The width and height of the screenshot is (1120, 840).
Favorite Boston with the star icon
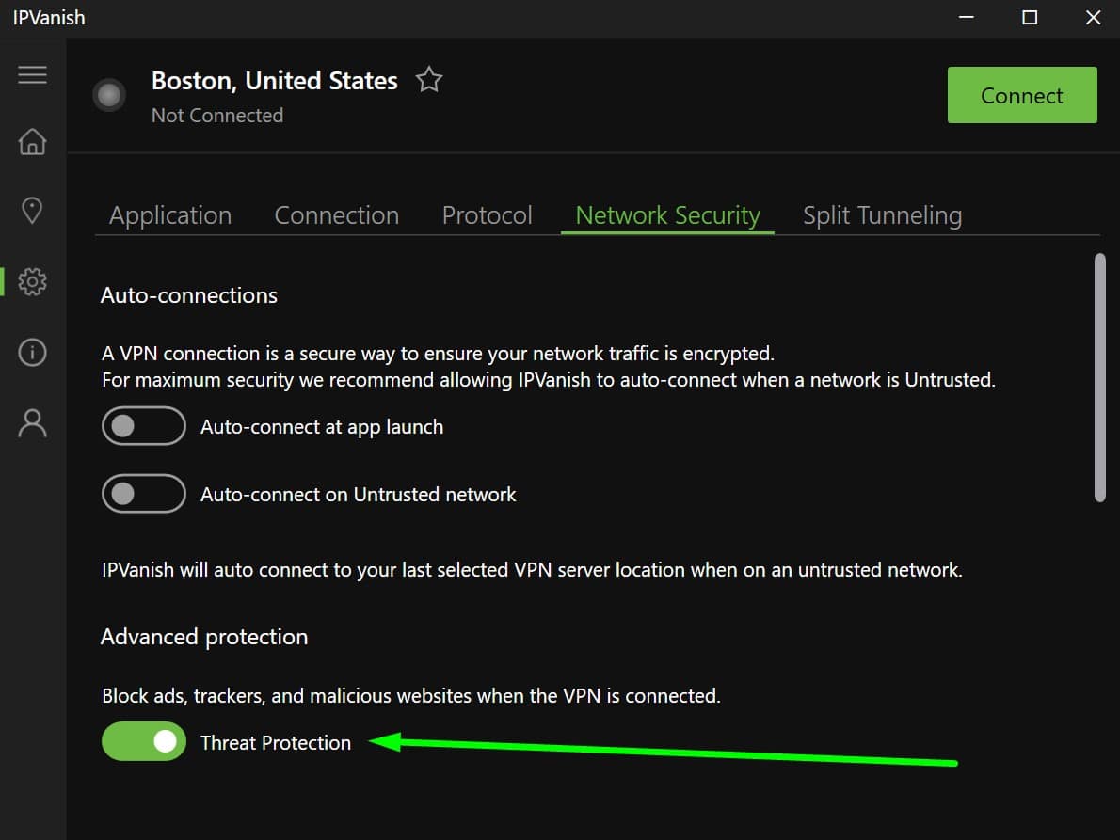(429, 79)
